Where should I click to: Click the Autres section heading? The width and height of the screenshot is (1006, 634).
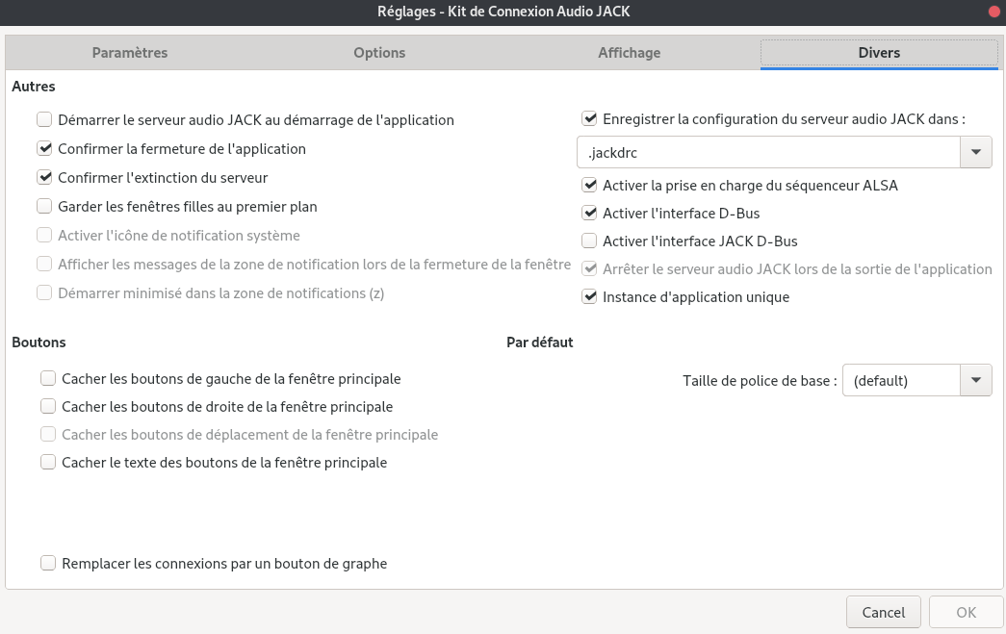(x=34, y=87)
